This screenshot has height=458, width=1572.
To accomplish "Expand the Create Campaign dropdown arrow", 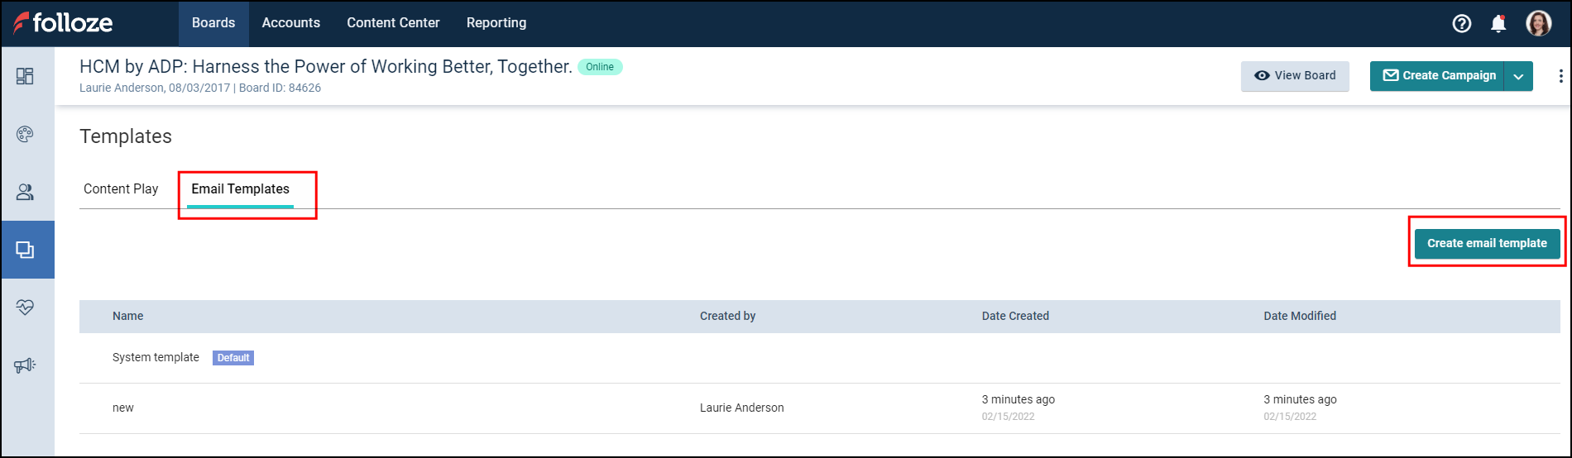I will (x=1518, y=76).
